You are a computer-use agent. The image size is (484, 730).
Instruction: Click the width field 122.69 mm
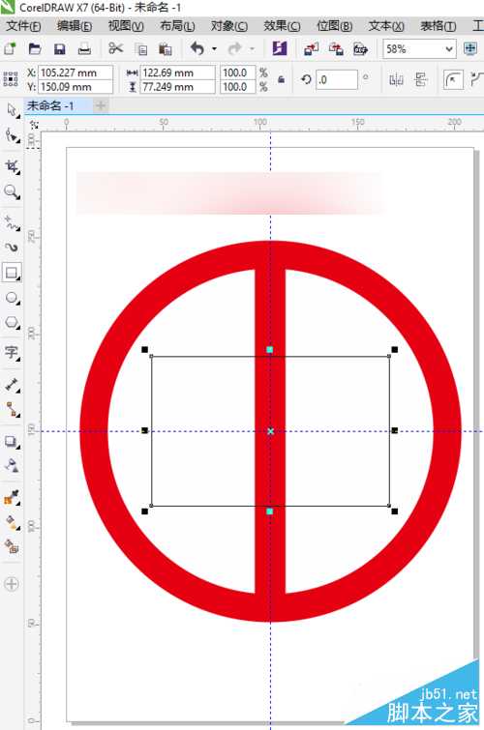click(x=178, y=73)
